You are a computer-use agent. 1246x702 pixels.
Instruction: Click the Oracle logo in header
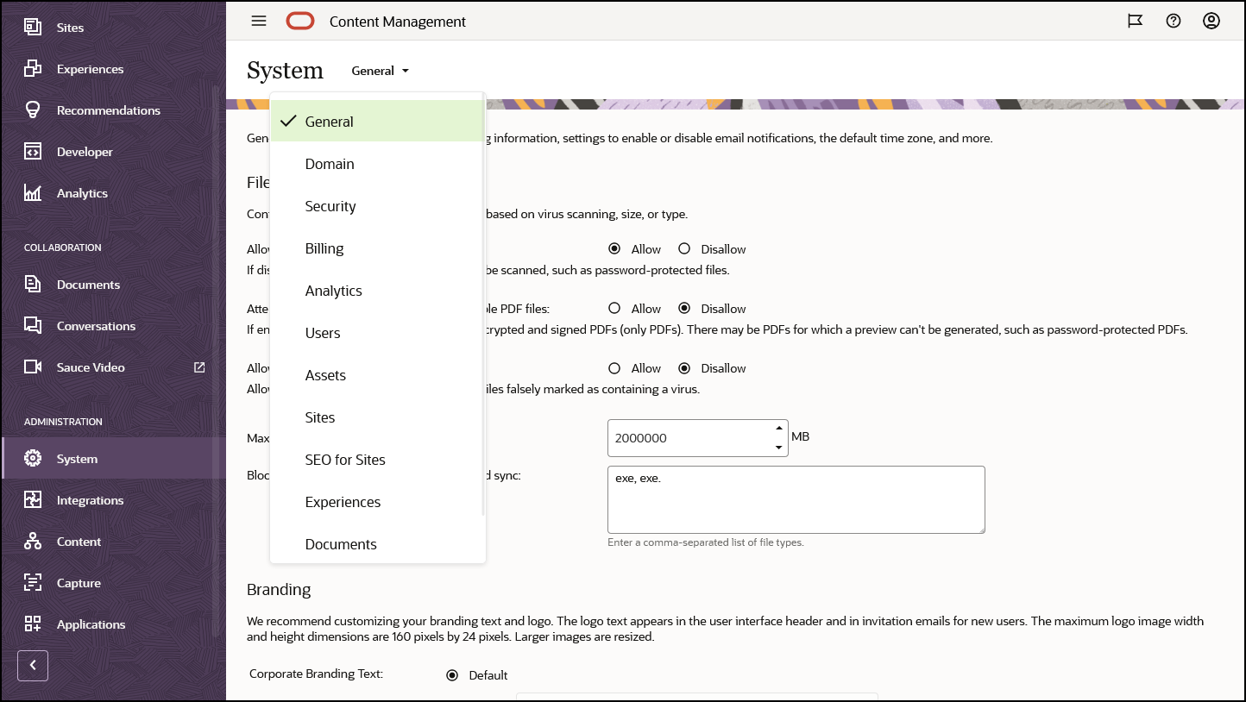tap(300, 22)
